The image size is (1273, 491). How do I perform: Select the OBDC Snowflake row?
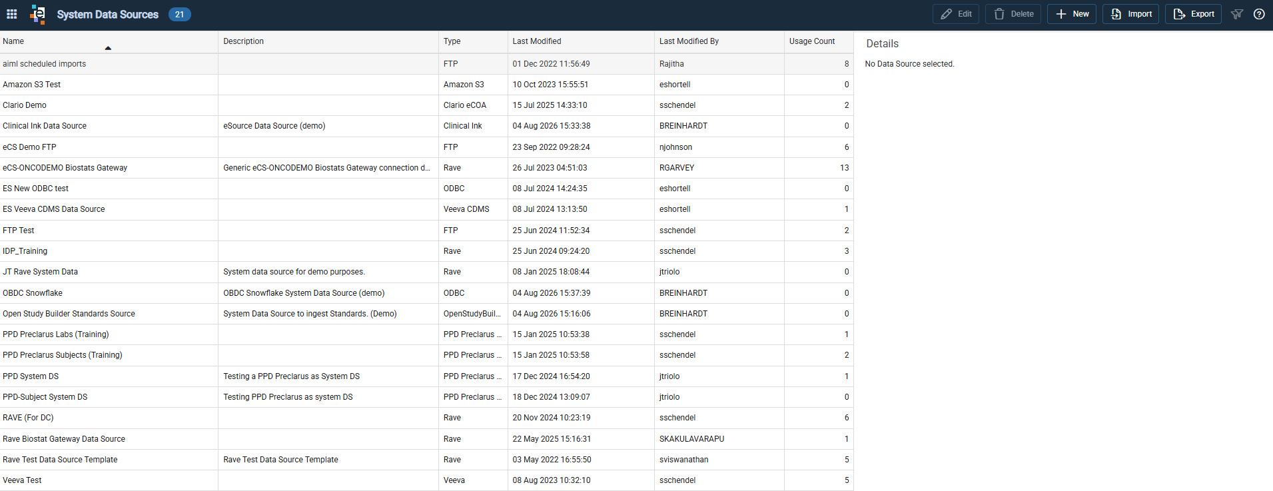click(x=426, y=293)
